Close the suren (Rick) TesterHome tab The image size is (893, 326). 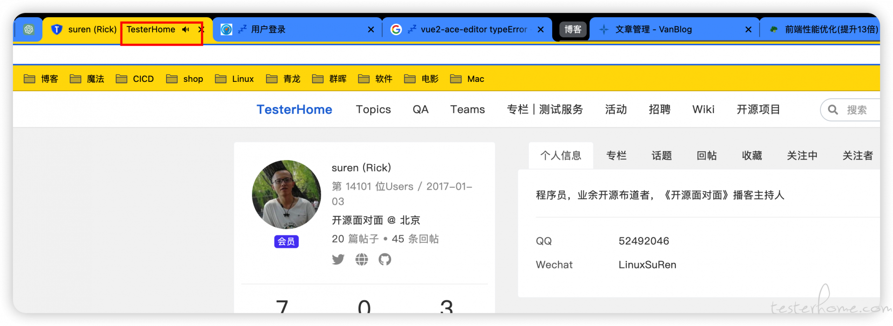coord(201,29)
